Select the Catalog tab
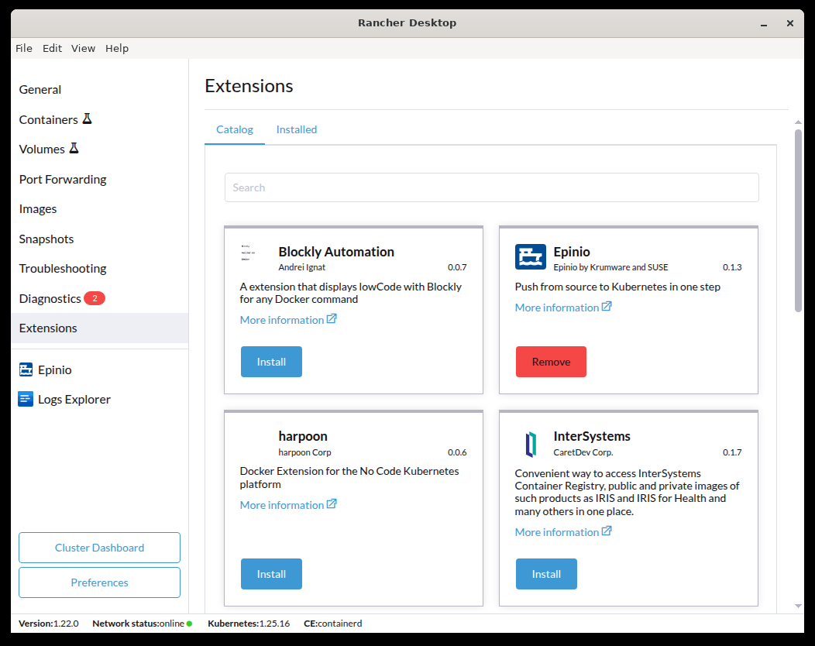The height and width of the screenshot is (646, 815). coord(235,129)
